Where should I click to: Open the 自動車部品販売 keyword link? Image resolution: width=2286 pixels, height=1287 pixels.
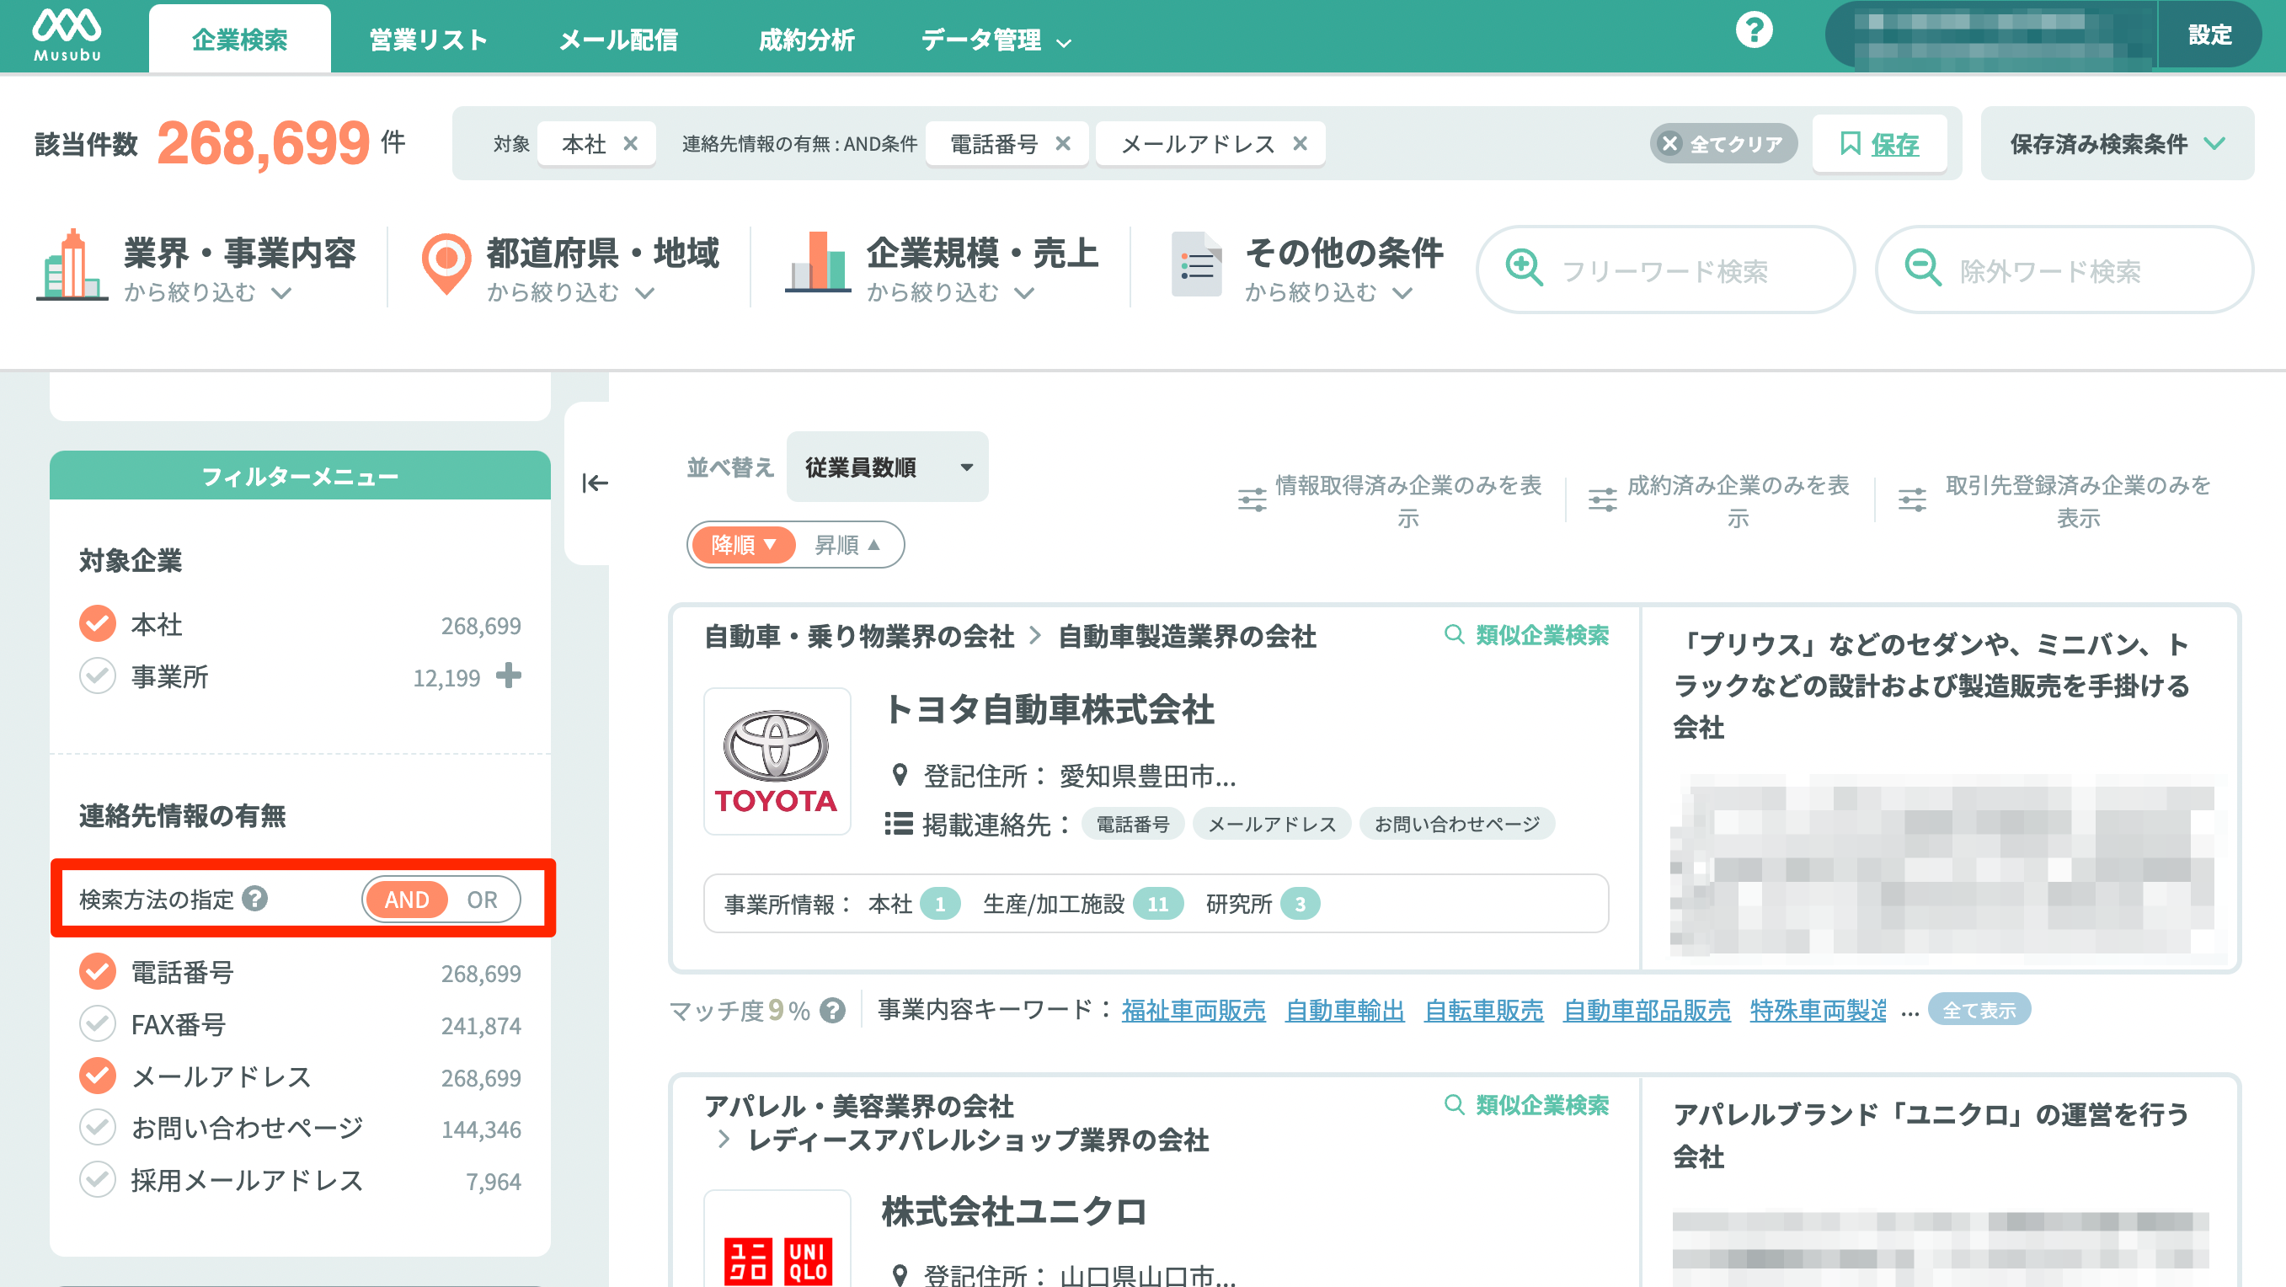coord(1646,1011)
